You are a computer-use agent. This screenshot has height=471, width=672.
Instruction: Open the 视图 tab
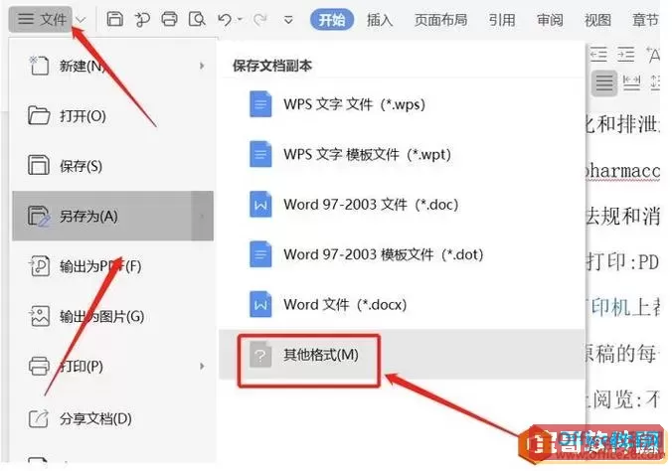click(597, 20)
